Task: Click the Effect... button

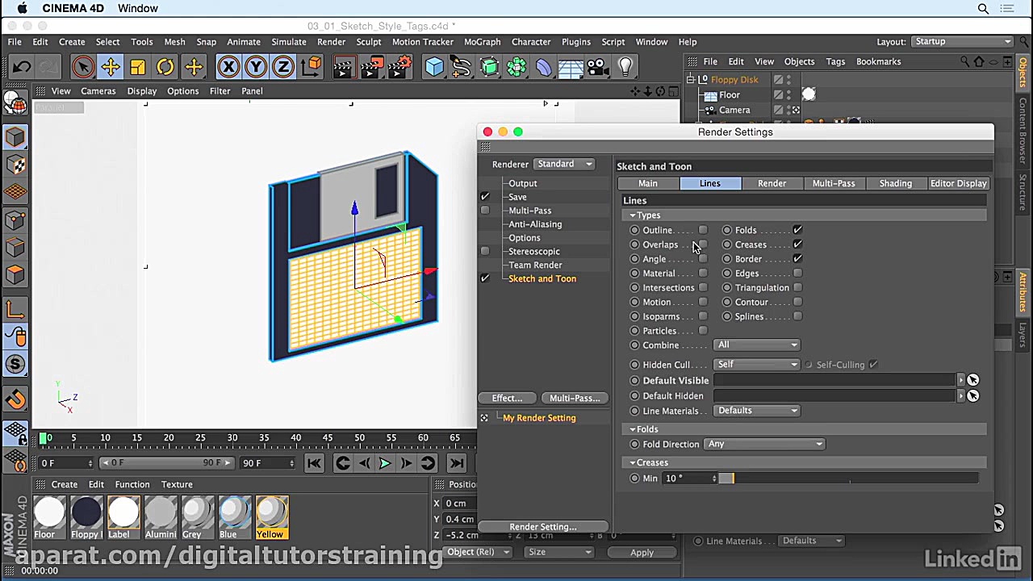Action: coord(507,398)
